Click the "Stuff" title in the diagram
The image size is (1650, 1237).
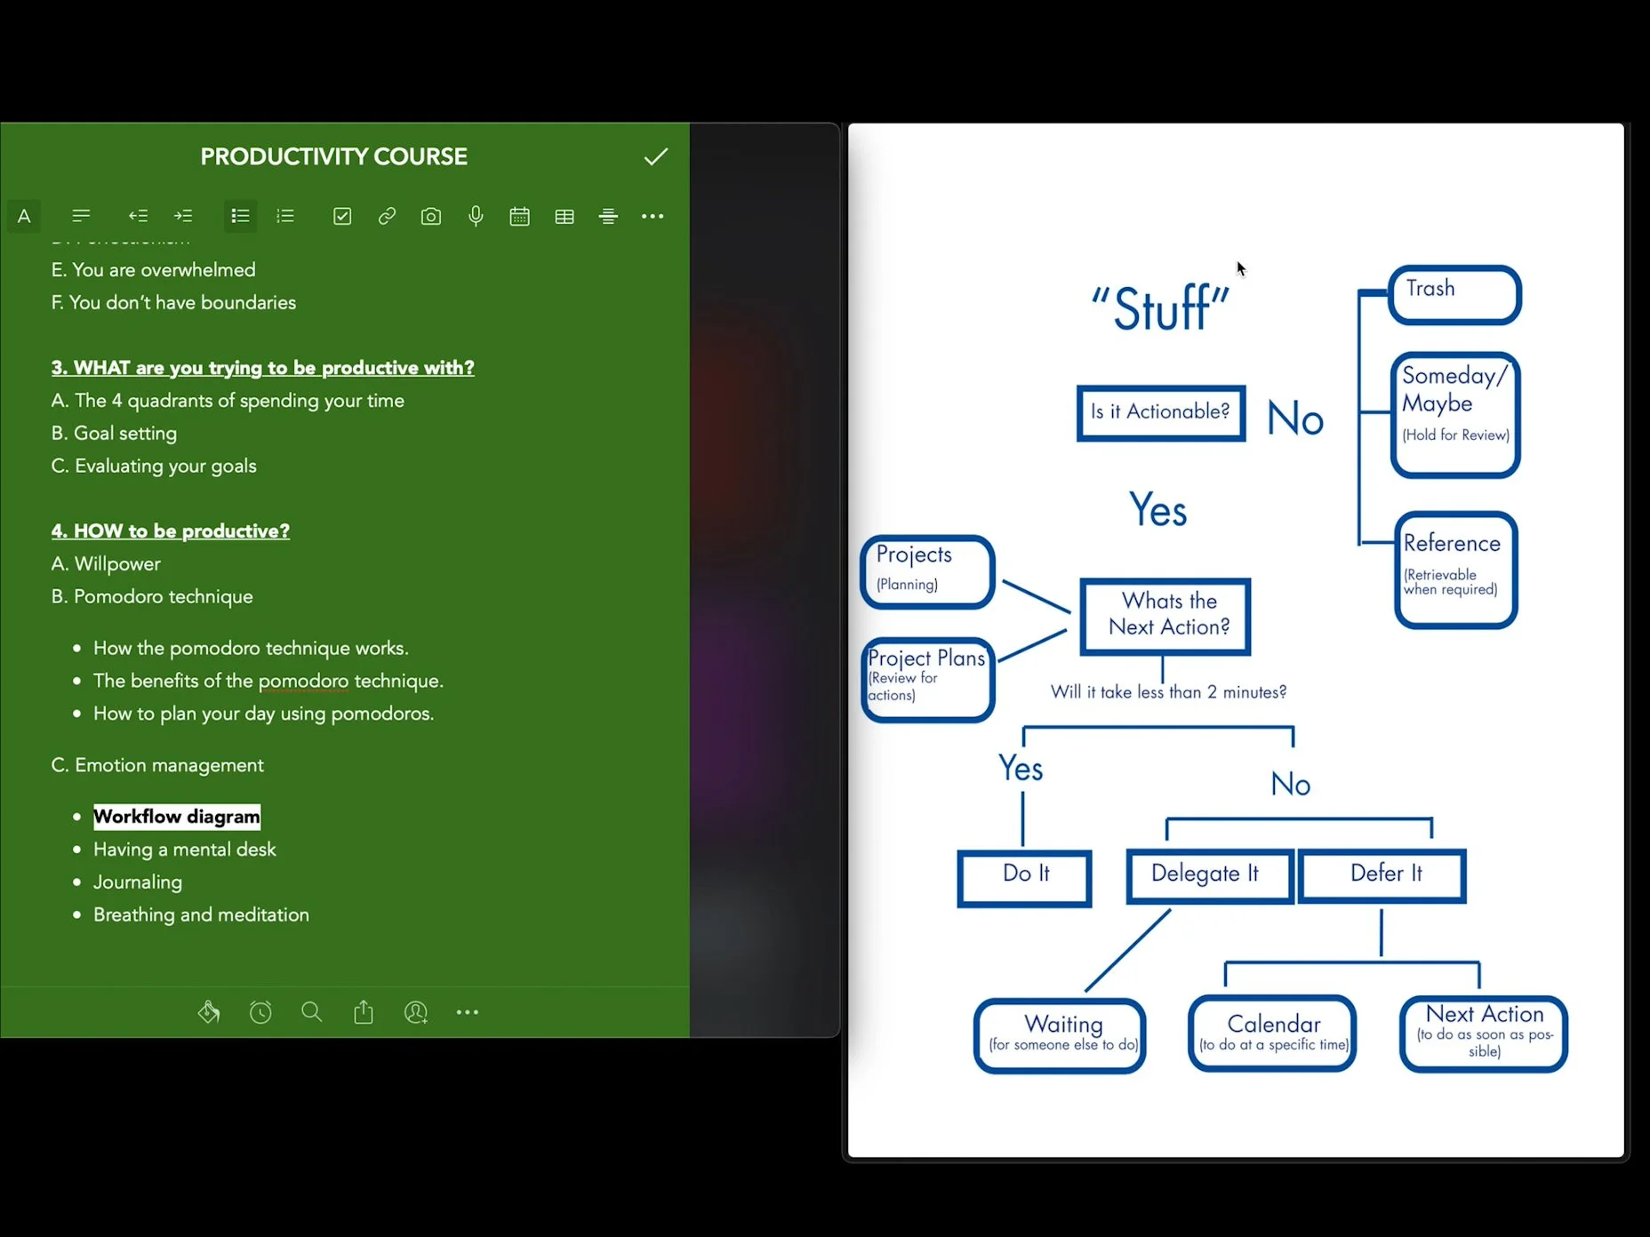tap(1160, 308)
